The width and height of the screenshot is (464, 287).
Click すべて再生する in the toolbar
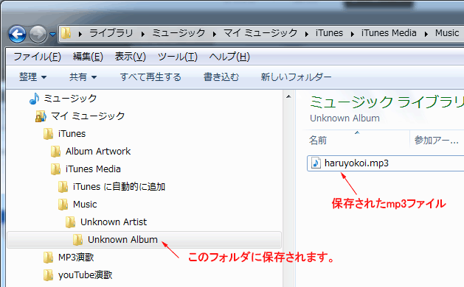(x=150, y=77)
